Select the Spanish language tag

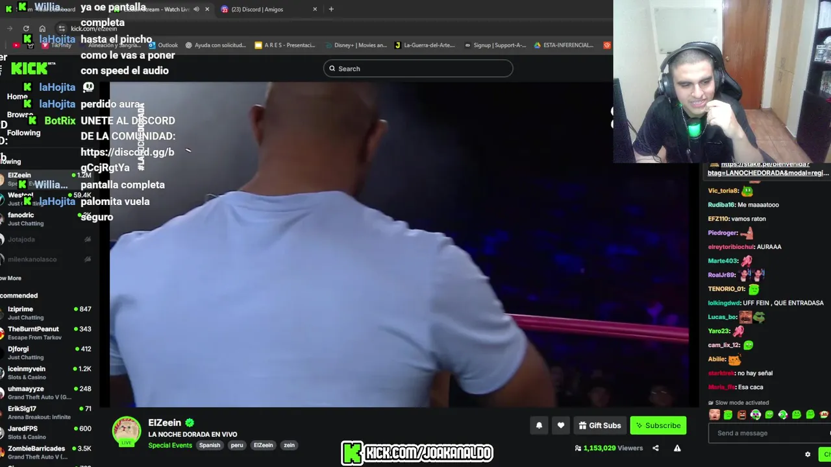[x=210, y=446]
